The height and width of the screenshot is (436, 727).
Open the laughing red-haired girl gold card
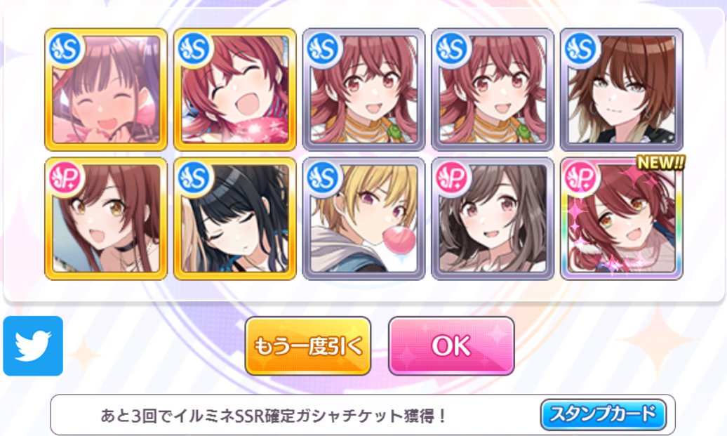(x=235, y=90)
